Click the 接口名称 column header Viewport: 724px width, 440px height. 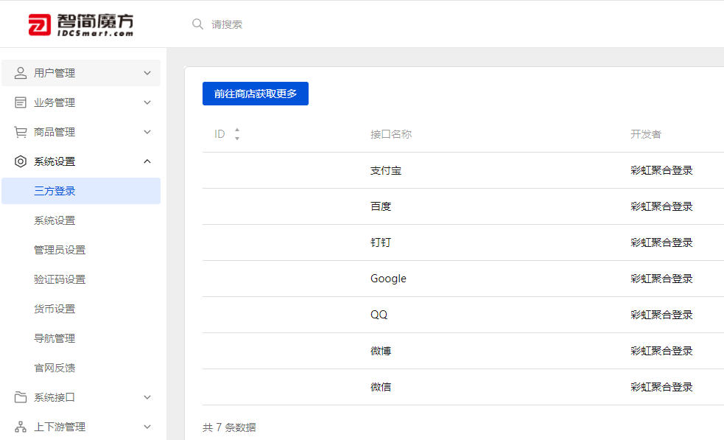pyautogui.click(x=391, y=134)
